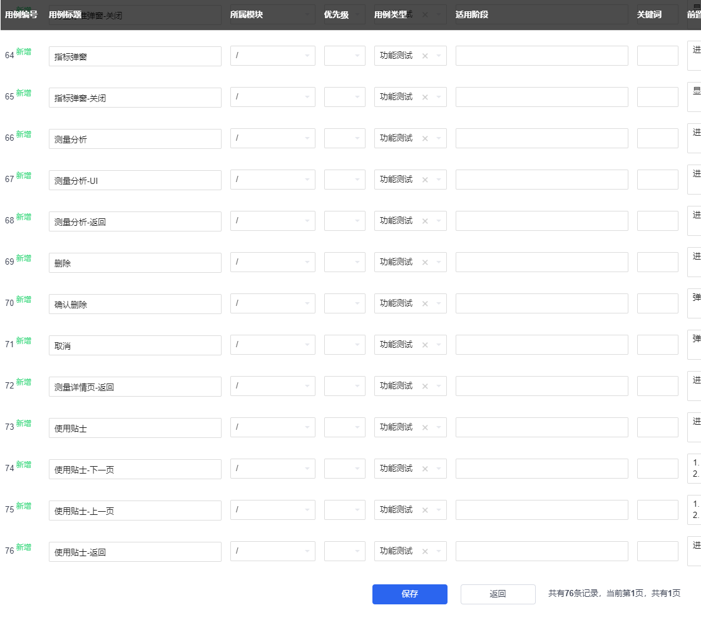Edit the title field 测量详情页-返回
701x620 pixels.
coord(135,387)
